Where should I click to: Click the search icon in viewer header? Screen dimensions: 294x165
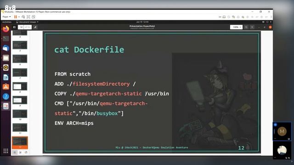pos(246,27)
